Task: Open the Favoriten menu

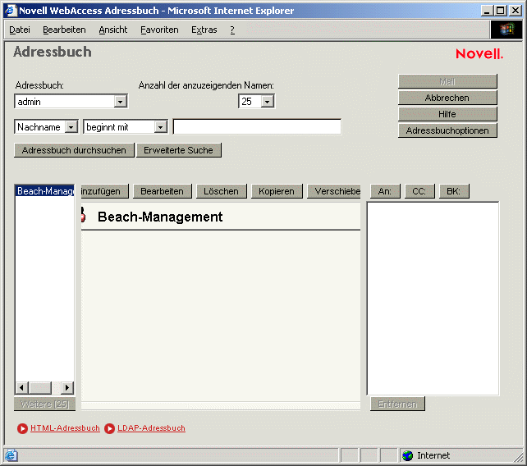Action: coord(159,30)
